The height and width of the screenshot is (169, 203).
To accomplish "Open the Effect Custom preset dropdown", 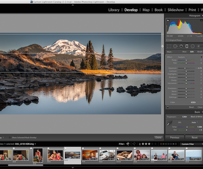I will coord(182,57).
